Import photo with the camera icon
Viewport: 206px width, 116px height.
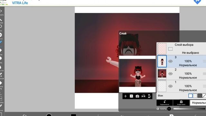coord(137,96)
